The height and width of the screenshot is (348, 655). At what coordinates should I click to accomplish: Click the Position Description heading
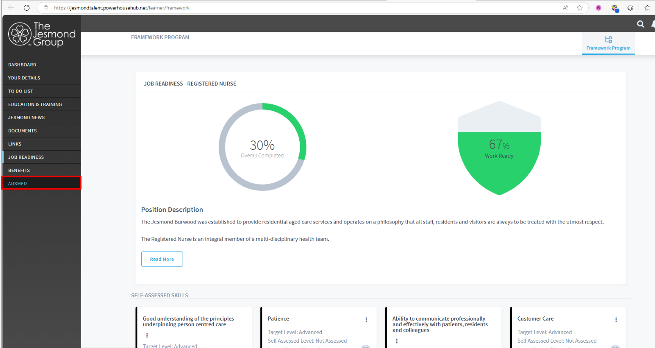point(172,210)
